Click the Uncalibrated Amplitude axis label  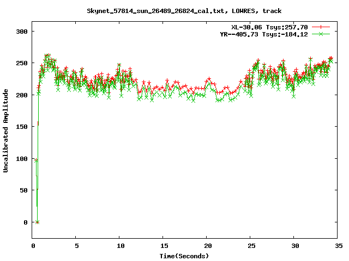tap(5, 130)
